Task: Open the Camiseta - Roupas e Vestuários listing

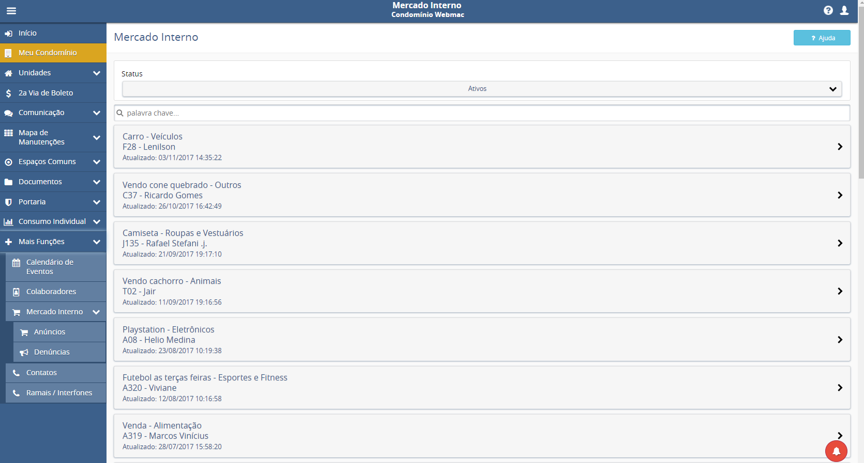Action: pos(482,243)
